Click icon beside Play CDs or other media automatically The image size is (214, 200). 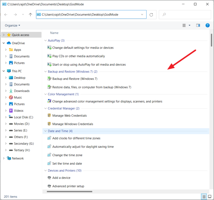[x=49, y=56]
